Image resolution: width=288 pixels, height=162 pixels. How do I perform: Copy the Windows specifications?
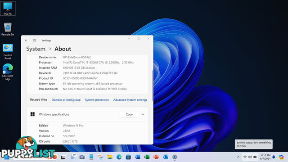coord(129,114)
